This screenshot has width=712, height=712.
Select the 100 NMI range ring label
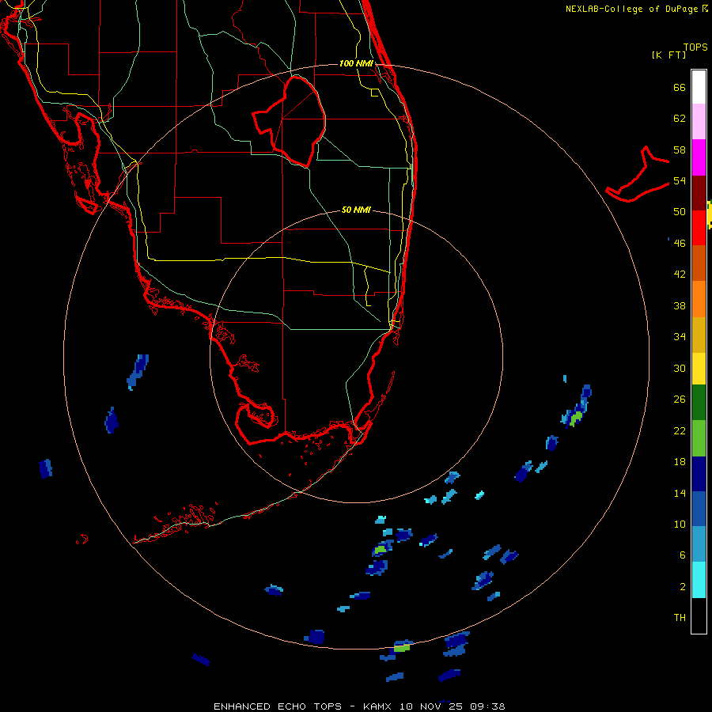tap(356, 63)
